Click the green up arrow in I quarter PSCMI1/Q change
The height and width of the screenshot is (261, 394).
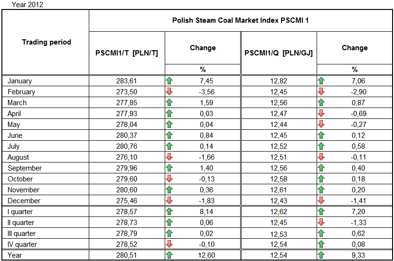tap(321, 212)
